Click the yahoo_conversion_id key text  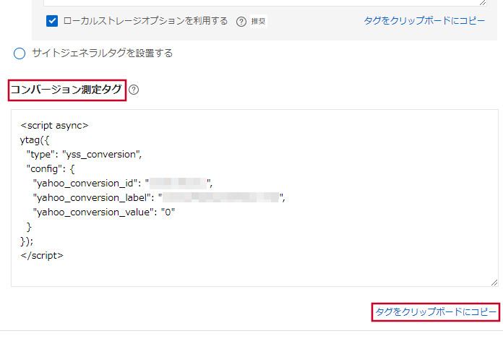(85, 184)
